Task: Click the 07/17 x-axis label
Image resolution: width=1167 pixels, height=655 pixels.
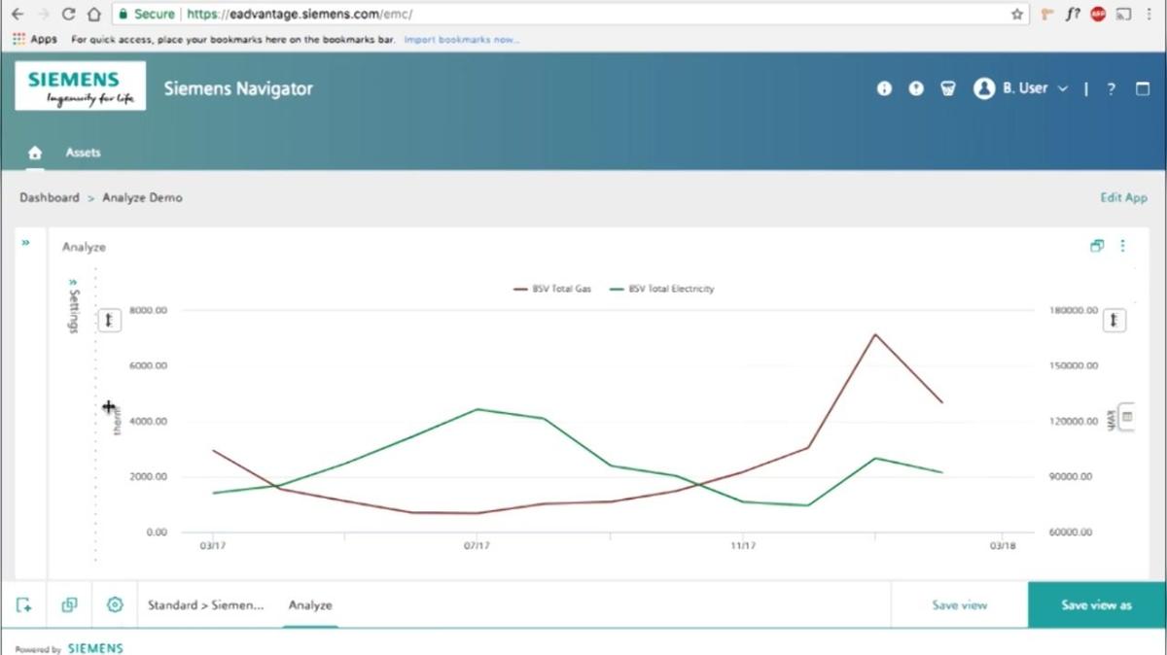Action: (x=477, y=546)
